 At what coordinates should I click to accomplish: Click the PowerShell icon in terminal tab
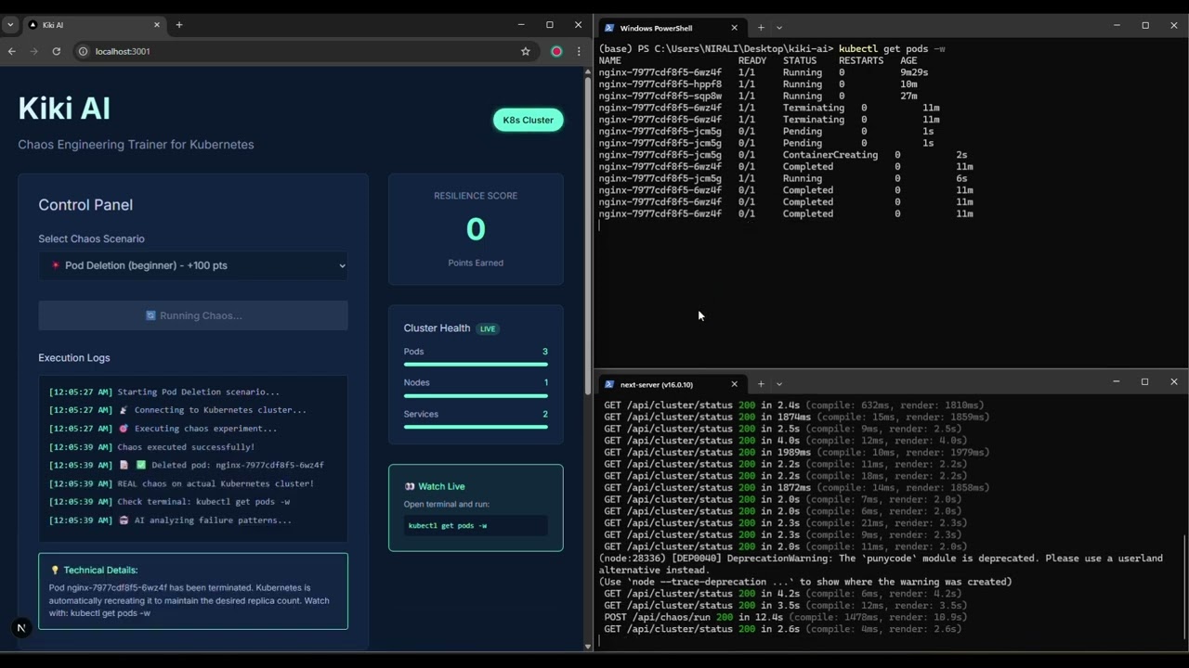(x=609, y=28)
